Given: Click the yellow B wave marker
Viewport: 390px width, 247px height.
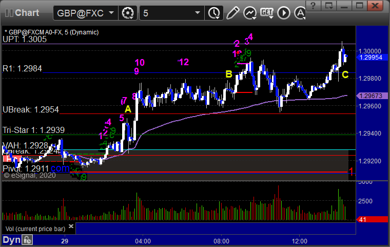Looking at the screenshot, I should click(228, 74).
